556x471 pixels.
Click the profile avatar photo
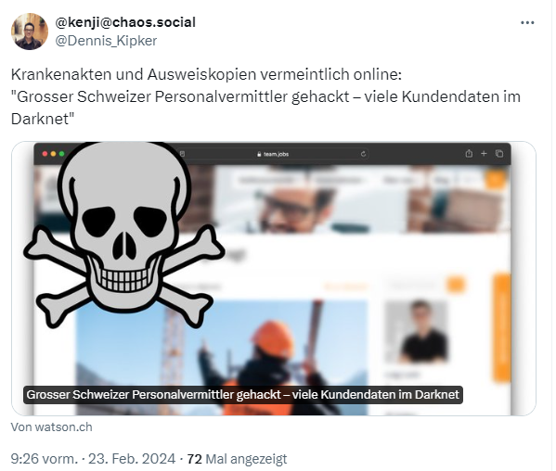(x=30, y=32)
